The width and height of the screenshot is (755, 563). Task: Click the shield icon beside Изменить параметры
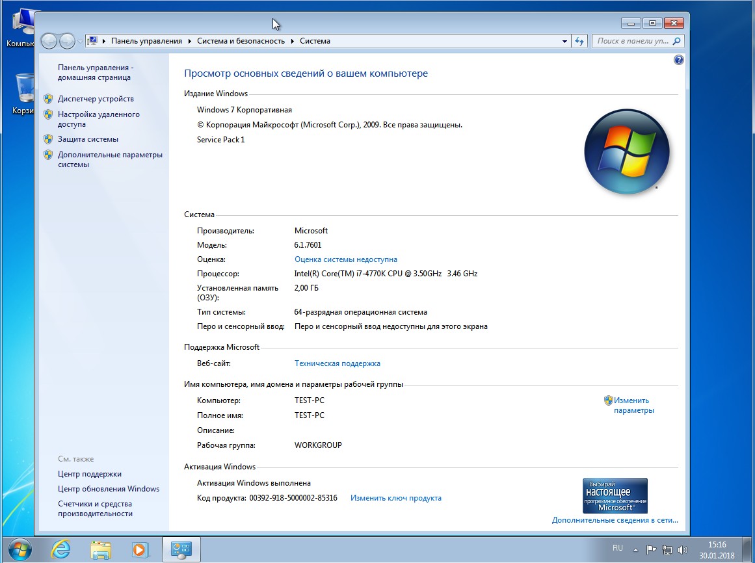tap(608, 400)
